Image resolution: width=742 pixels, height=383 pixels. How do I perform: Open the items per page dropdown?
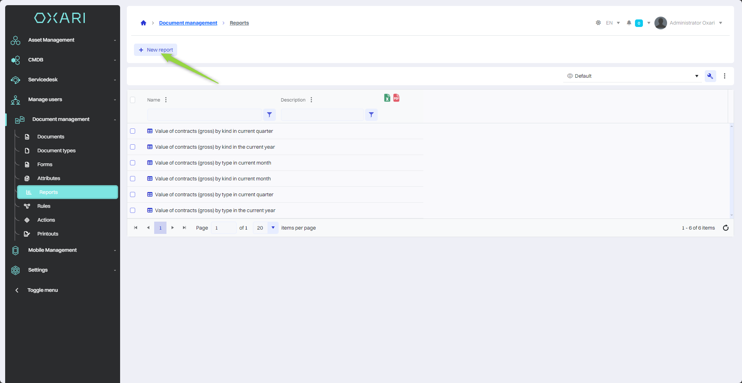coord(273,228)
